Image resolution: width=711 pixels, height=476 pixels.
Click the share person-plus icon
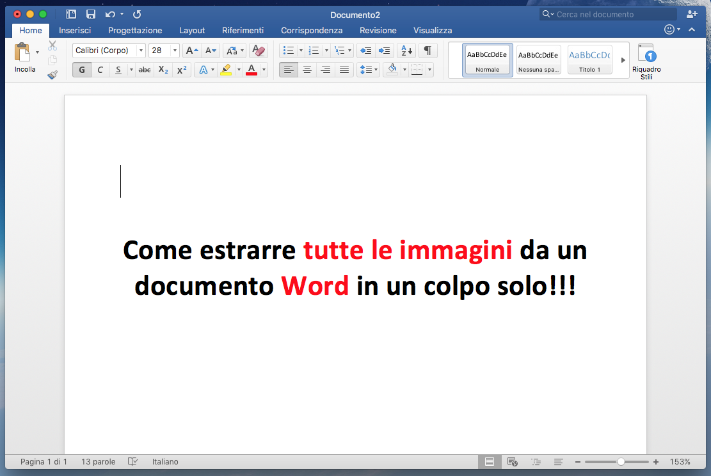692,15
